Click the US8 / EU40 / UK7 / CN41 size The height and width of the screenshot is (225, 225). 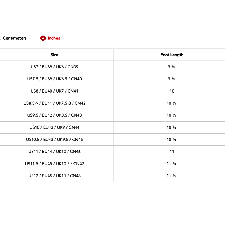55,91
